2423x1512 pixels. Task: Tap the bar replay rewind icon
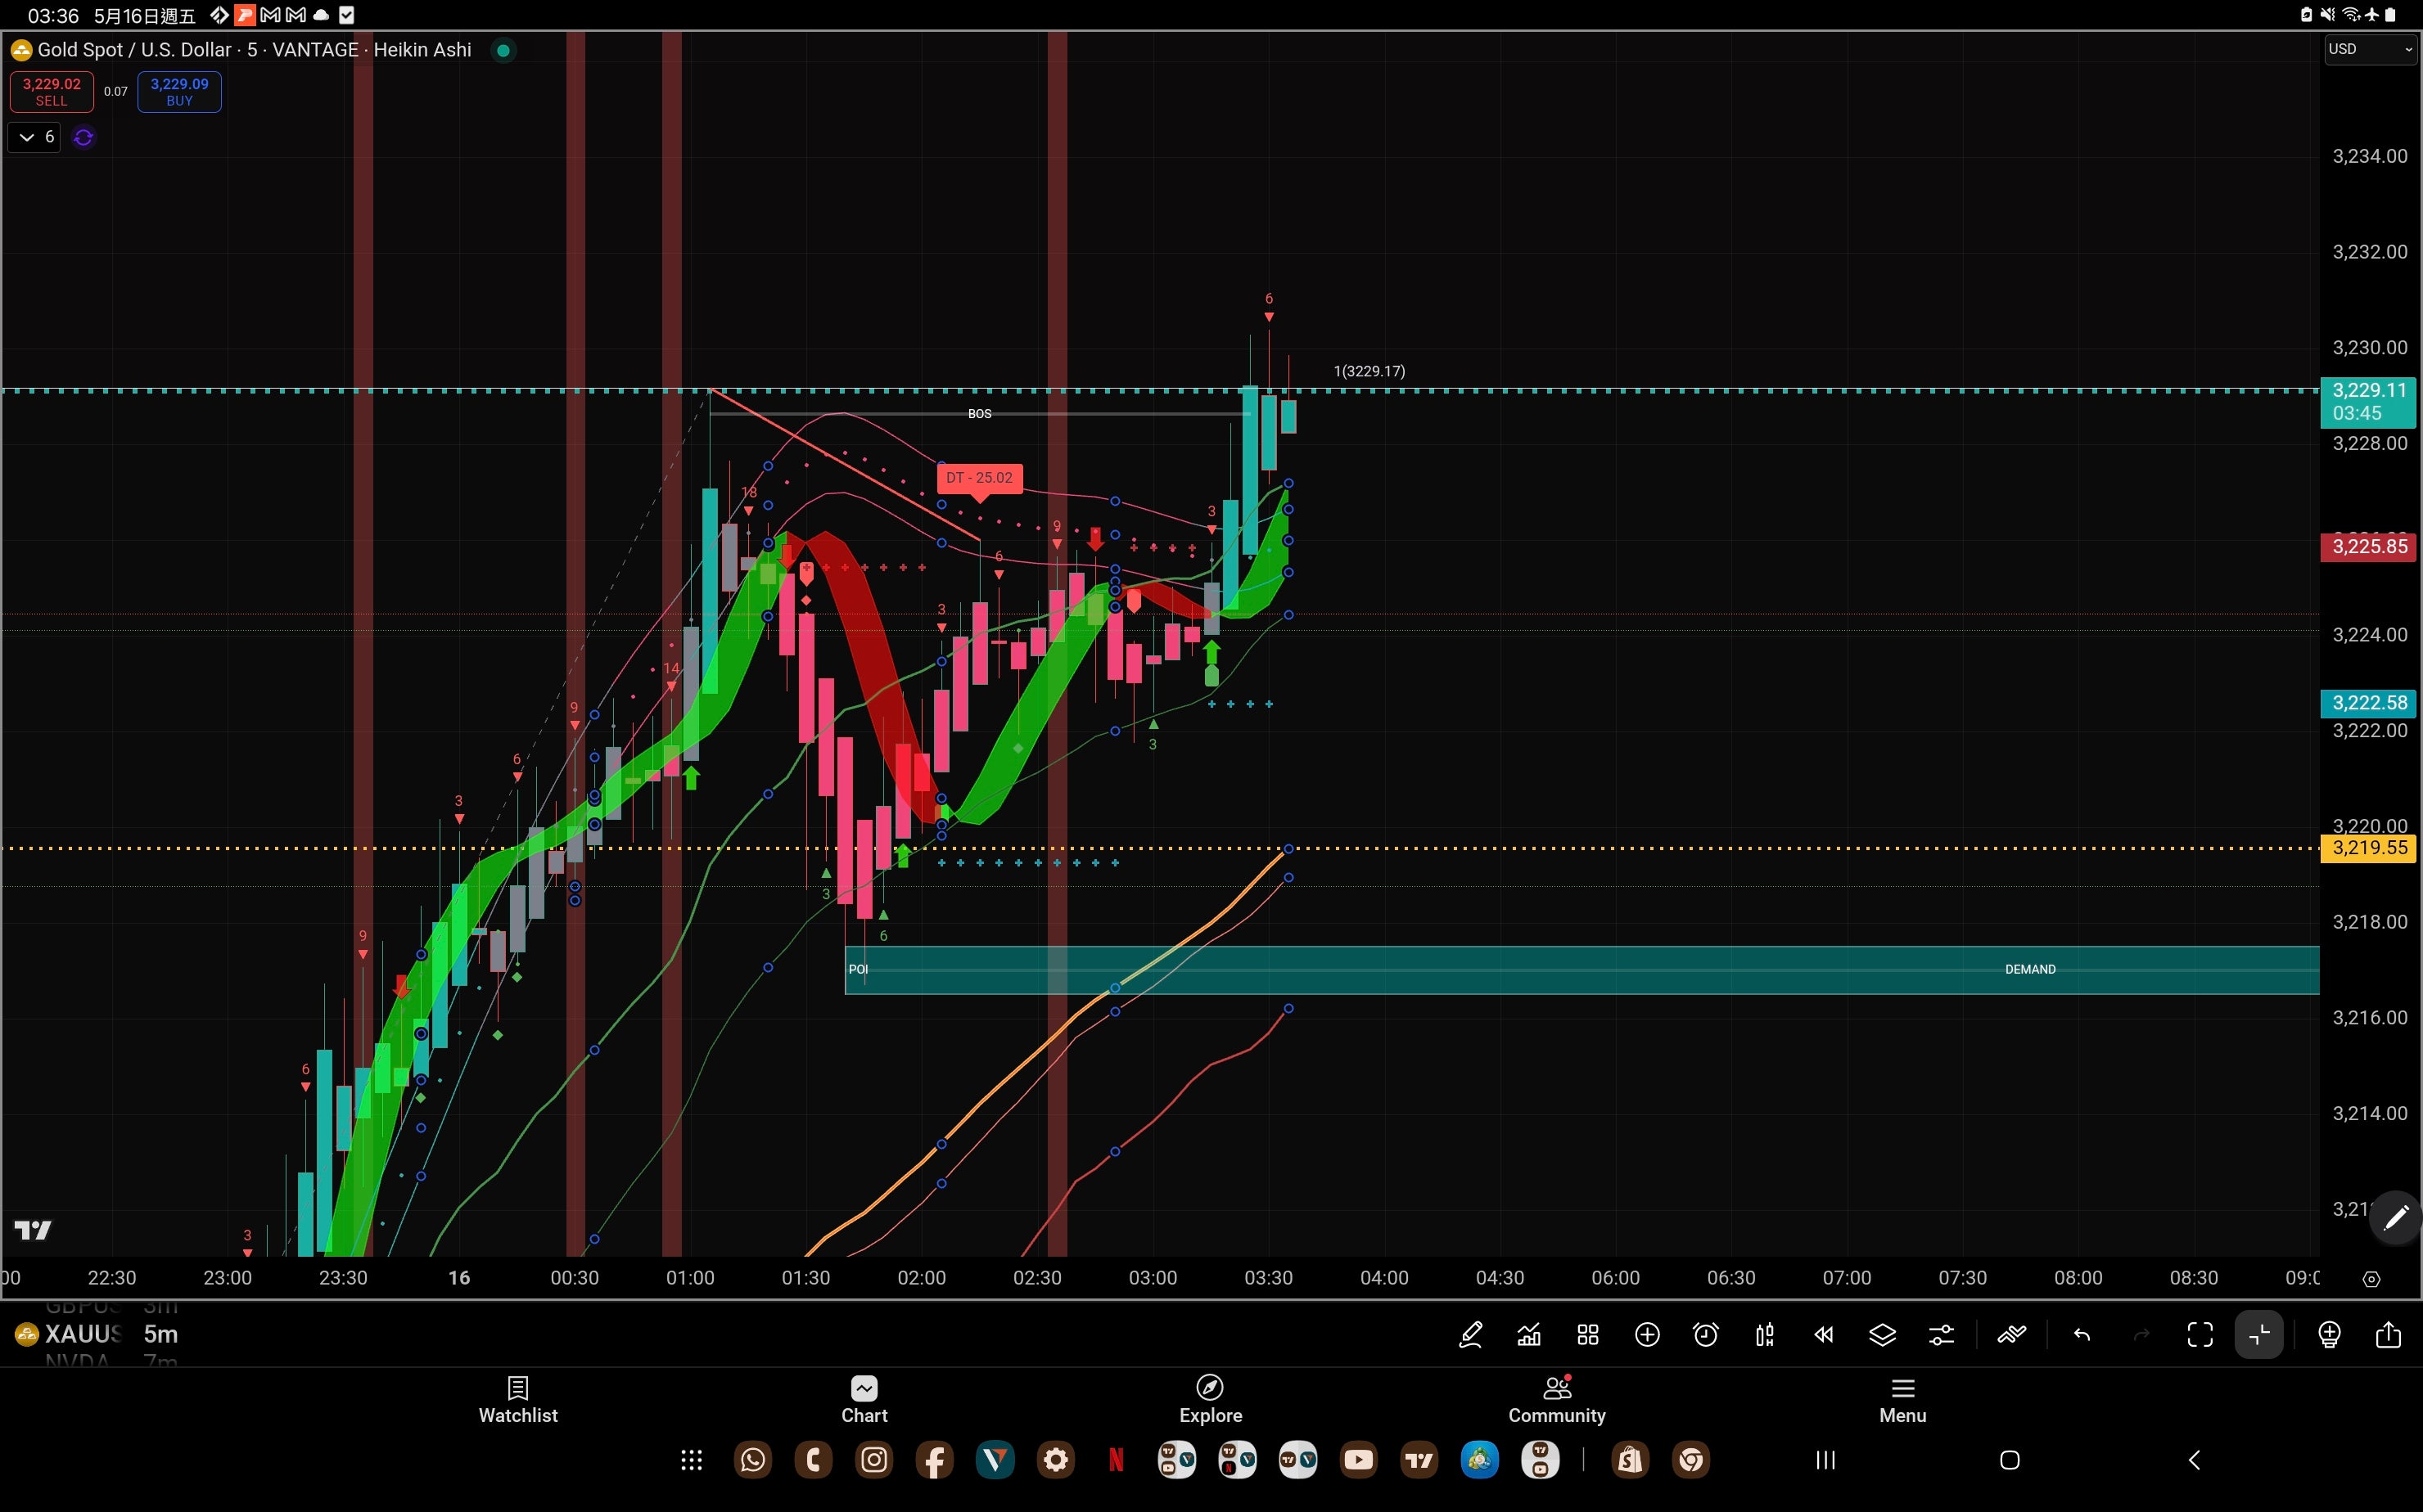1824,1335
